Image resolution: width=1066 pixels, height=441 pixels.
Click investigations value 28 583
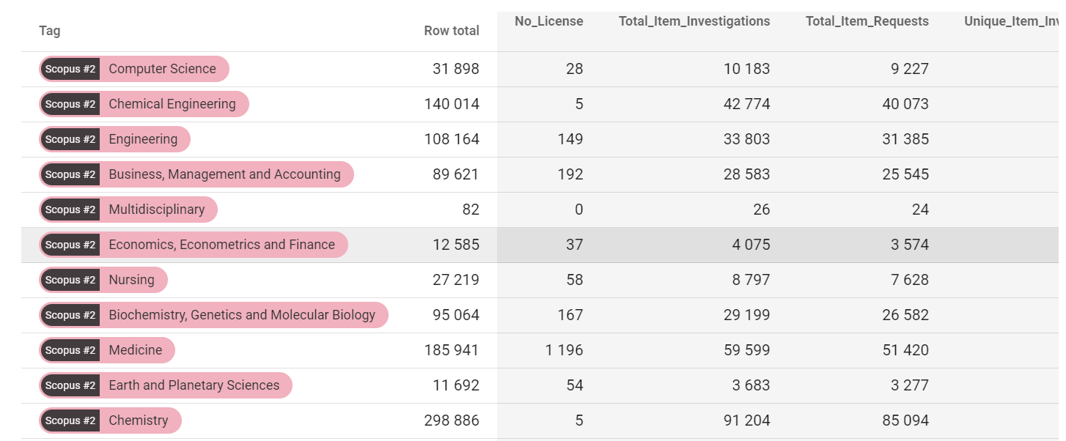pos(747,174)
